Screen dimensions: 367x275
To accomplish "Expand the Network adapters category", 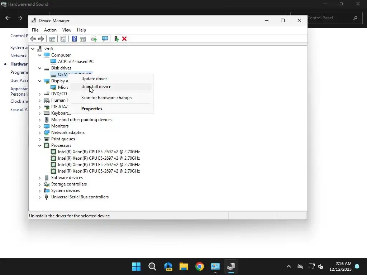I will click(39, 132).
